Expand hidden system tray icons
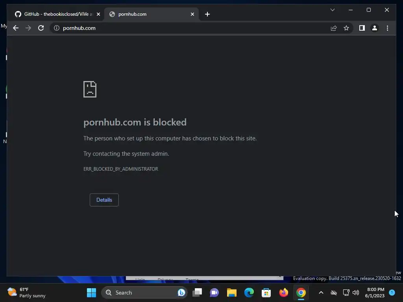Screen dimensions: 403x302 click(321, 293)
